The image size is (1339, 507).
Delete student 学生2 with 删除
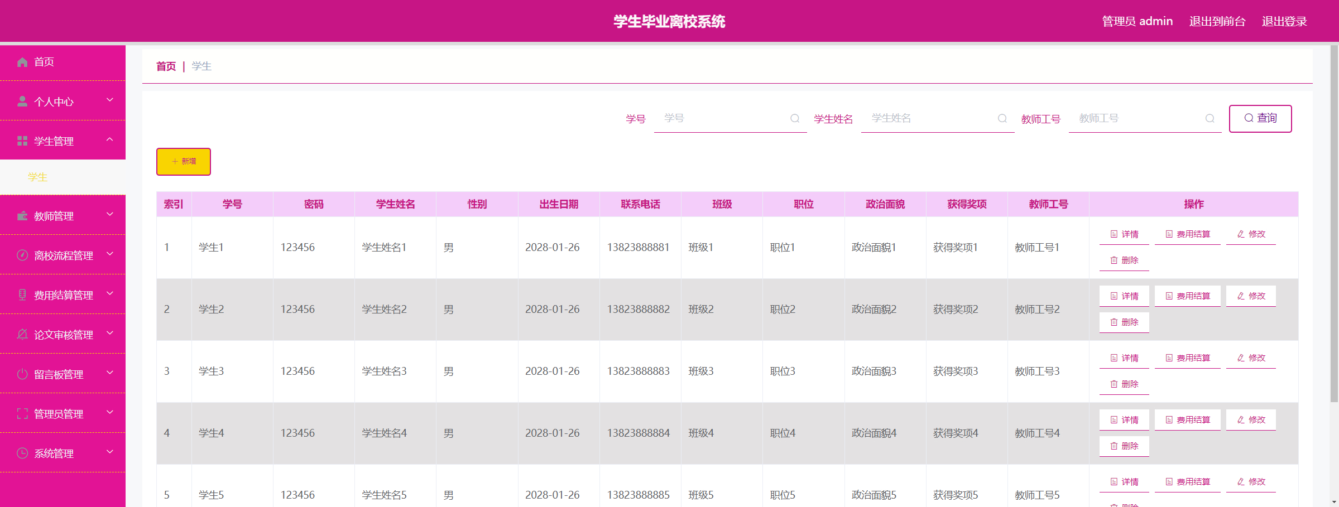point(1124,322)
